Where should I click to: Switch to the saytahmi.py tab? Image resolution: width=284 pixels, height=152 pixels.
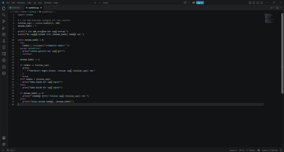pos(34,8)
